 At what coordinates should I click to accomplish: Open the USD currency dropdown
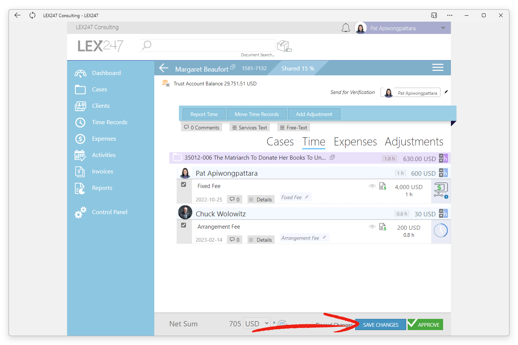click(x=257, y=324)
